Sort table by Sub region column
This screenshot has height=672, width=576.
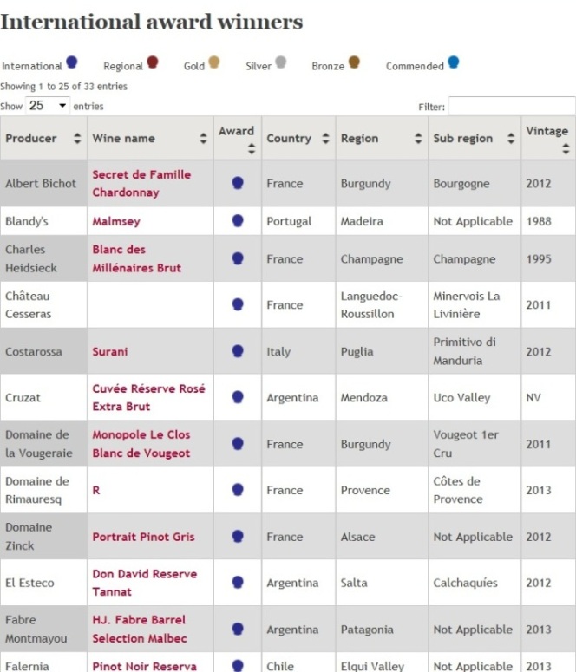point(474,138)
